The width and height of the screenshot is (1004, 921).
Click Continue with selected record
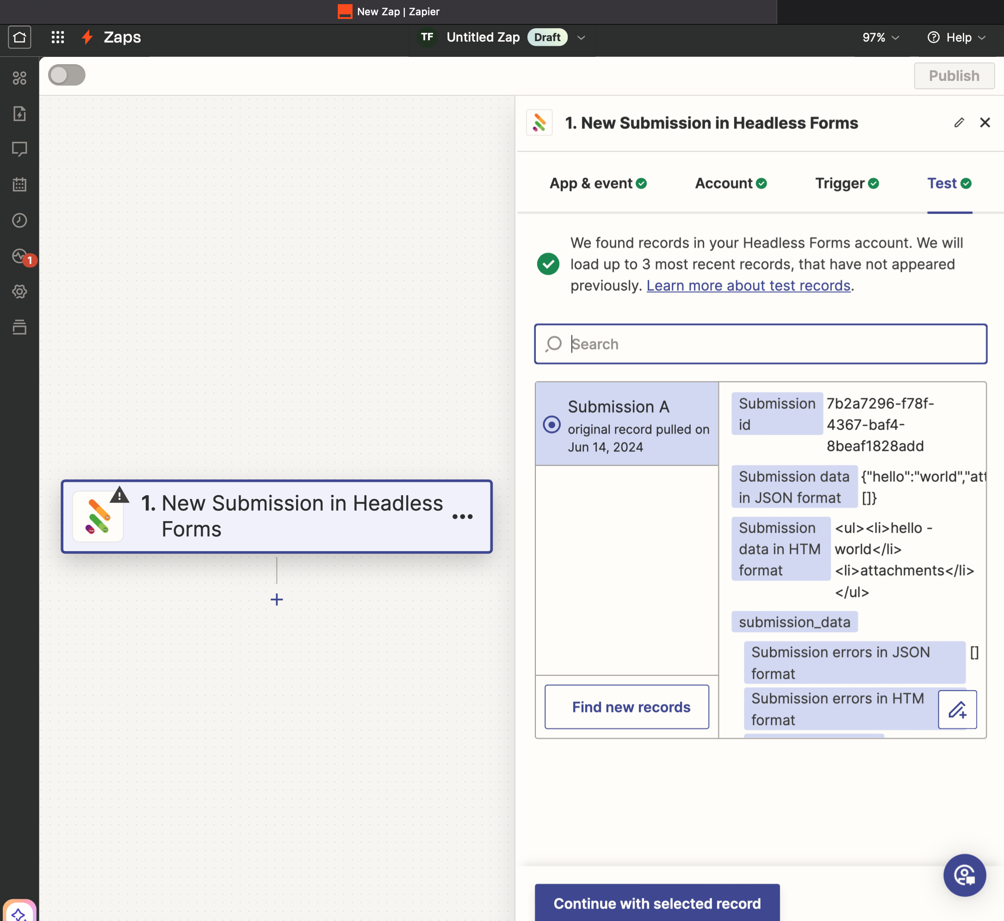pos(657,903)
